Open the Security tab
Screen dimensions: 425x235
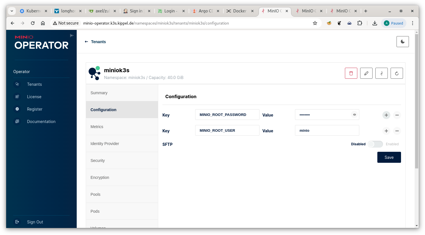122,161
